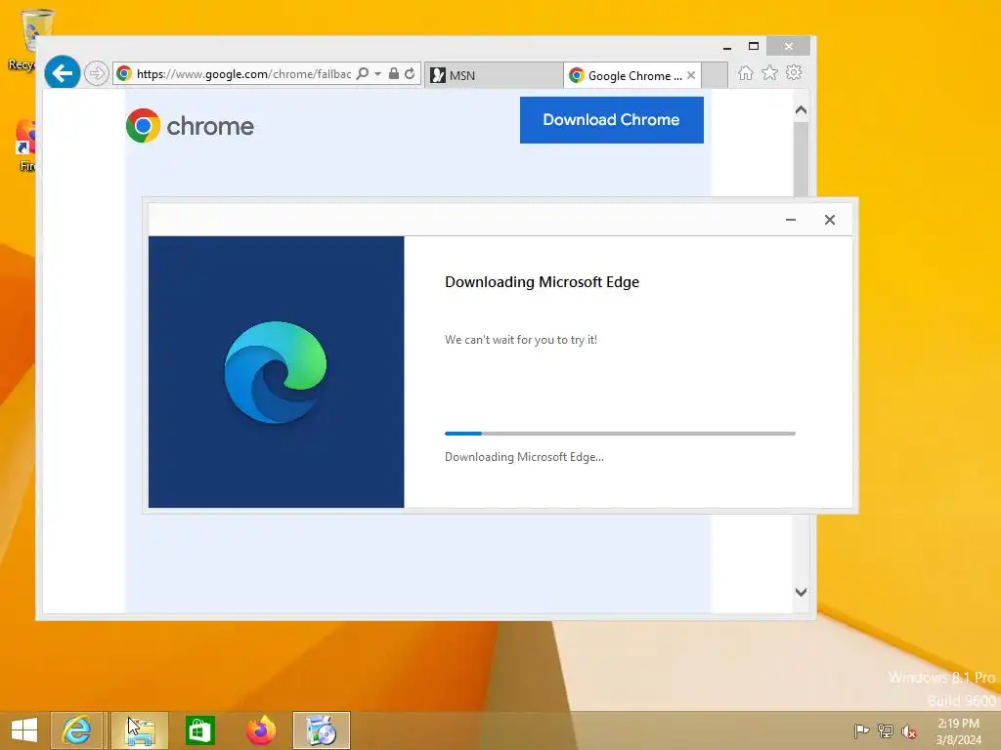1001x750 pixels.
Task: Maximize the Internet Explorer window
Action: 754,47
